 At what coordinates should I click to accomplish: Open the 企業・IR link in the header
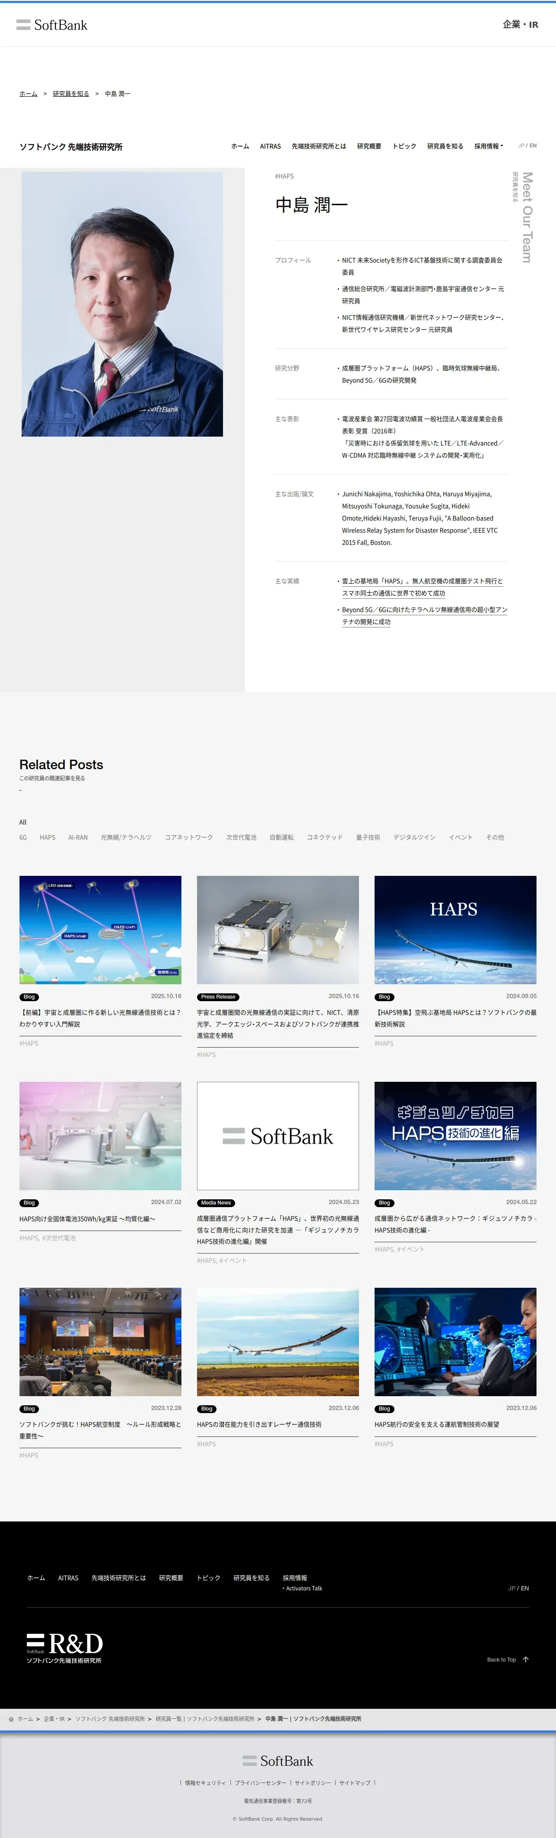pos(520,24)
